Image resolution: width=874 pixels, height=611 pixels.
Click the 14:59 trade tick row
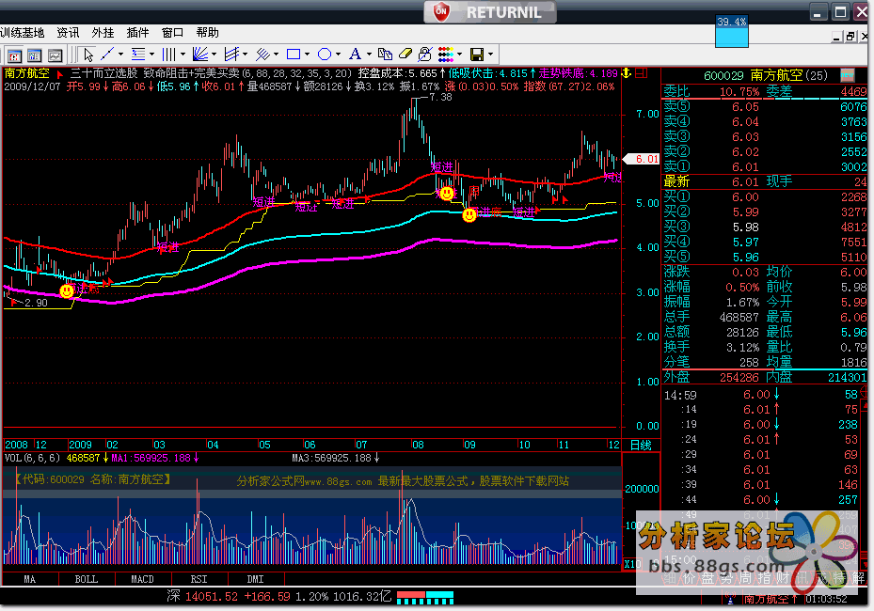(764, 395)
